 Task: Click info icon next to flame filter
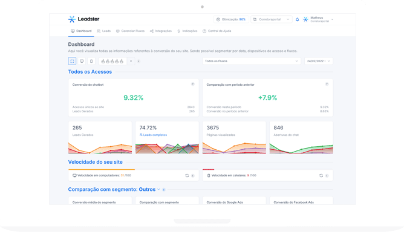[138, 61]
